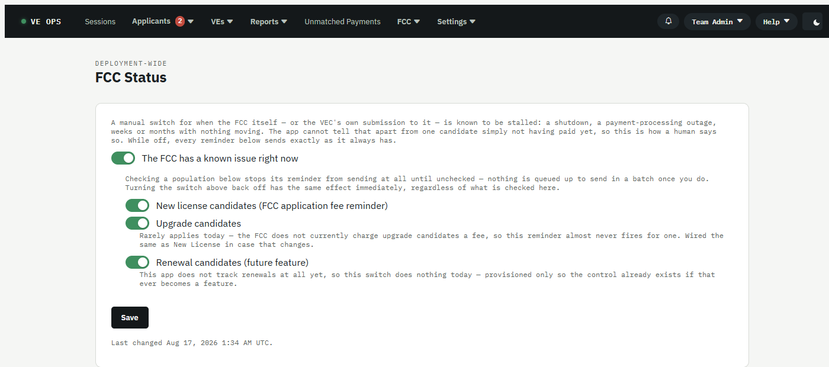
Task: Click the 'New license candidates' label text
Action: point(272,206)
